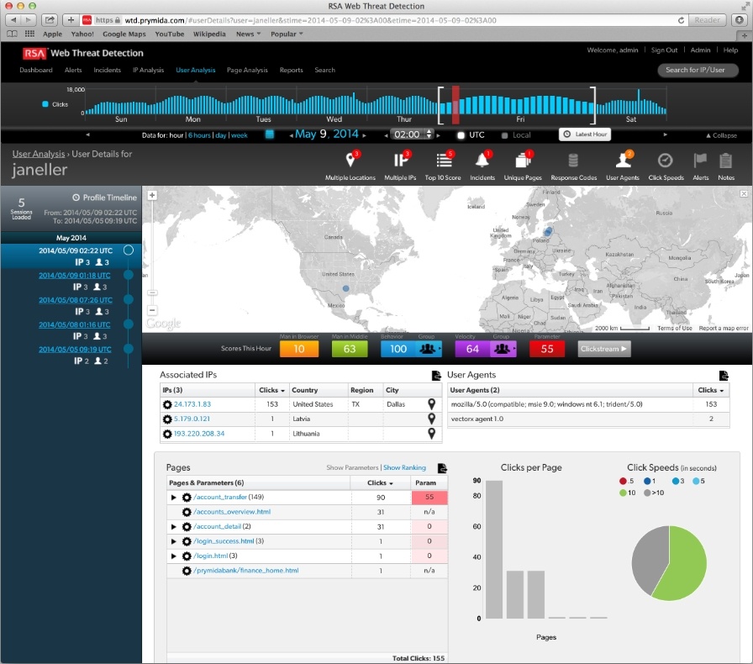Select the 2014/05/09 02:22 UTC session marker
This screenshot has width=753, height=664.
(x=129, y=250)
